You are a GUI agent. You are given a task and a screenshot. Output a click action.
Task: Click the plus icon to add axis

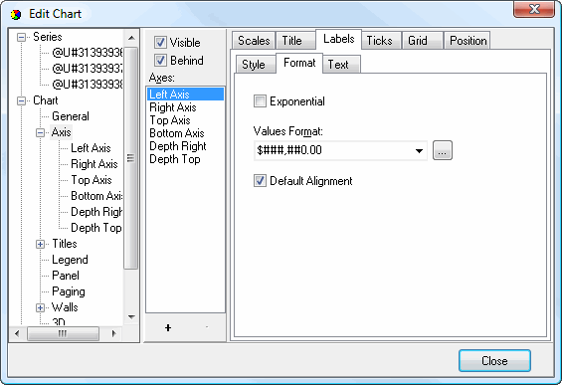(x=168, y=327)
